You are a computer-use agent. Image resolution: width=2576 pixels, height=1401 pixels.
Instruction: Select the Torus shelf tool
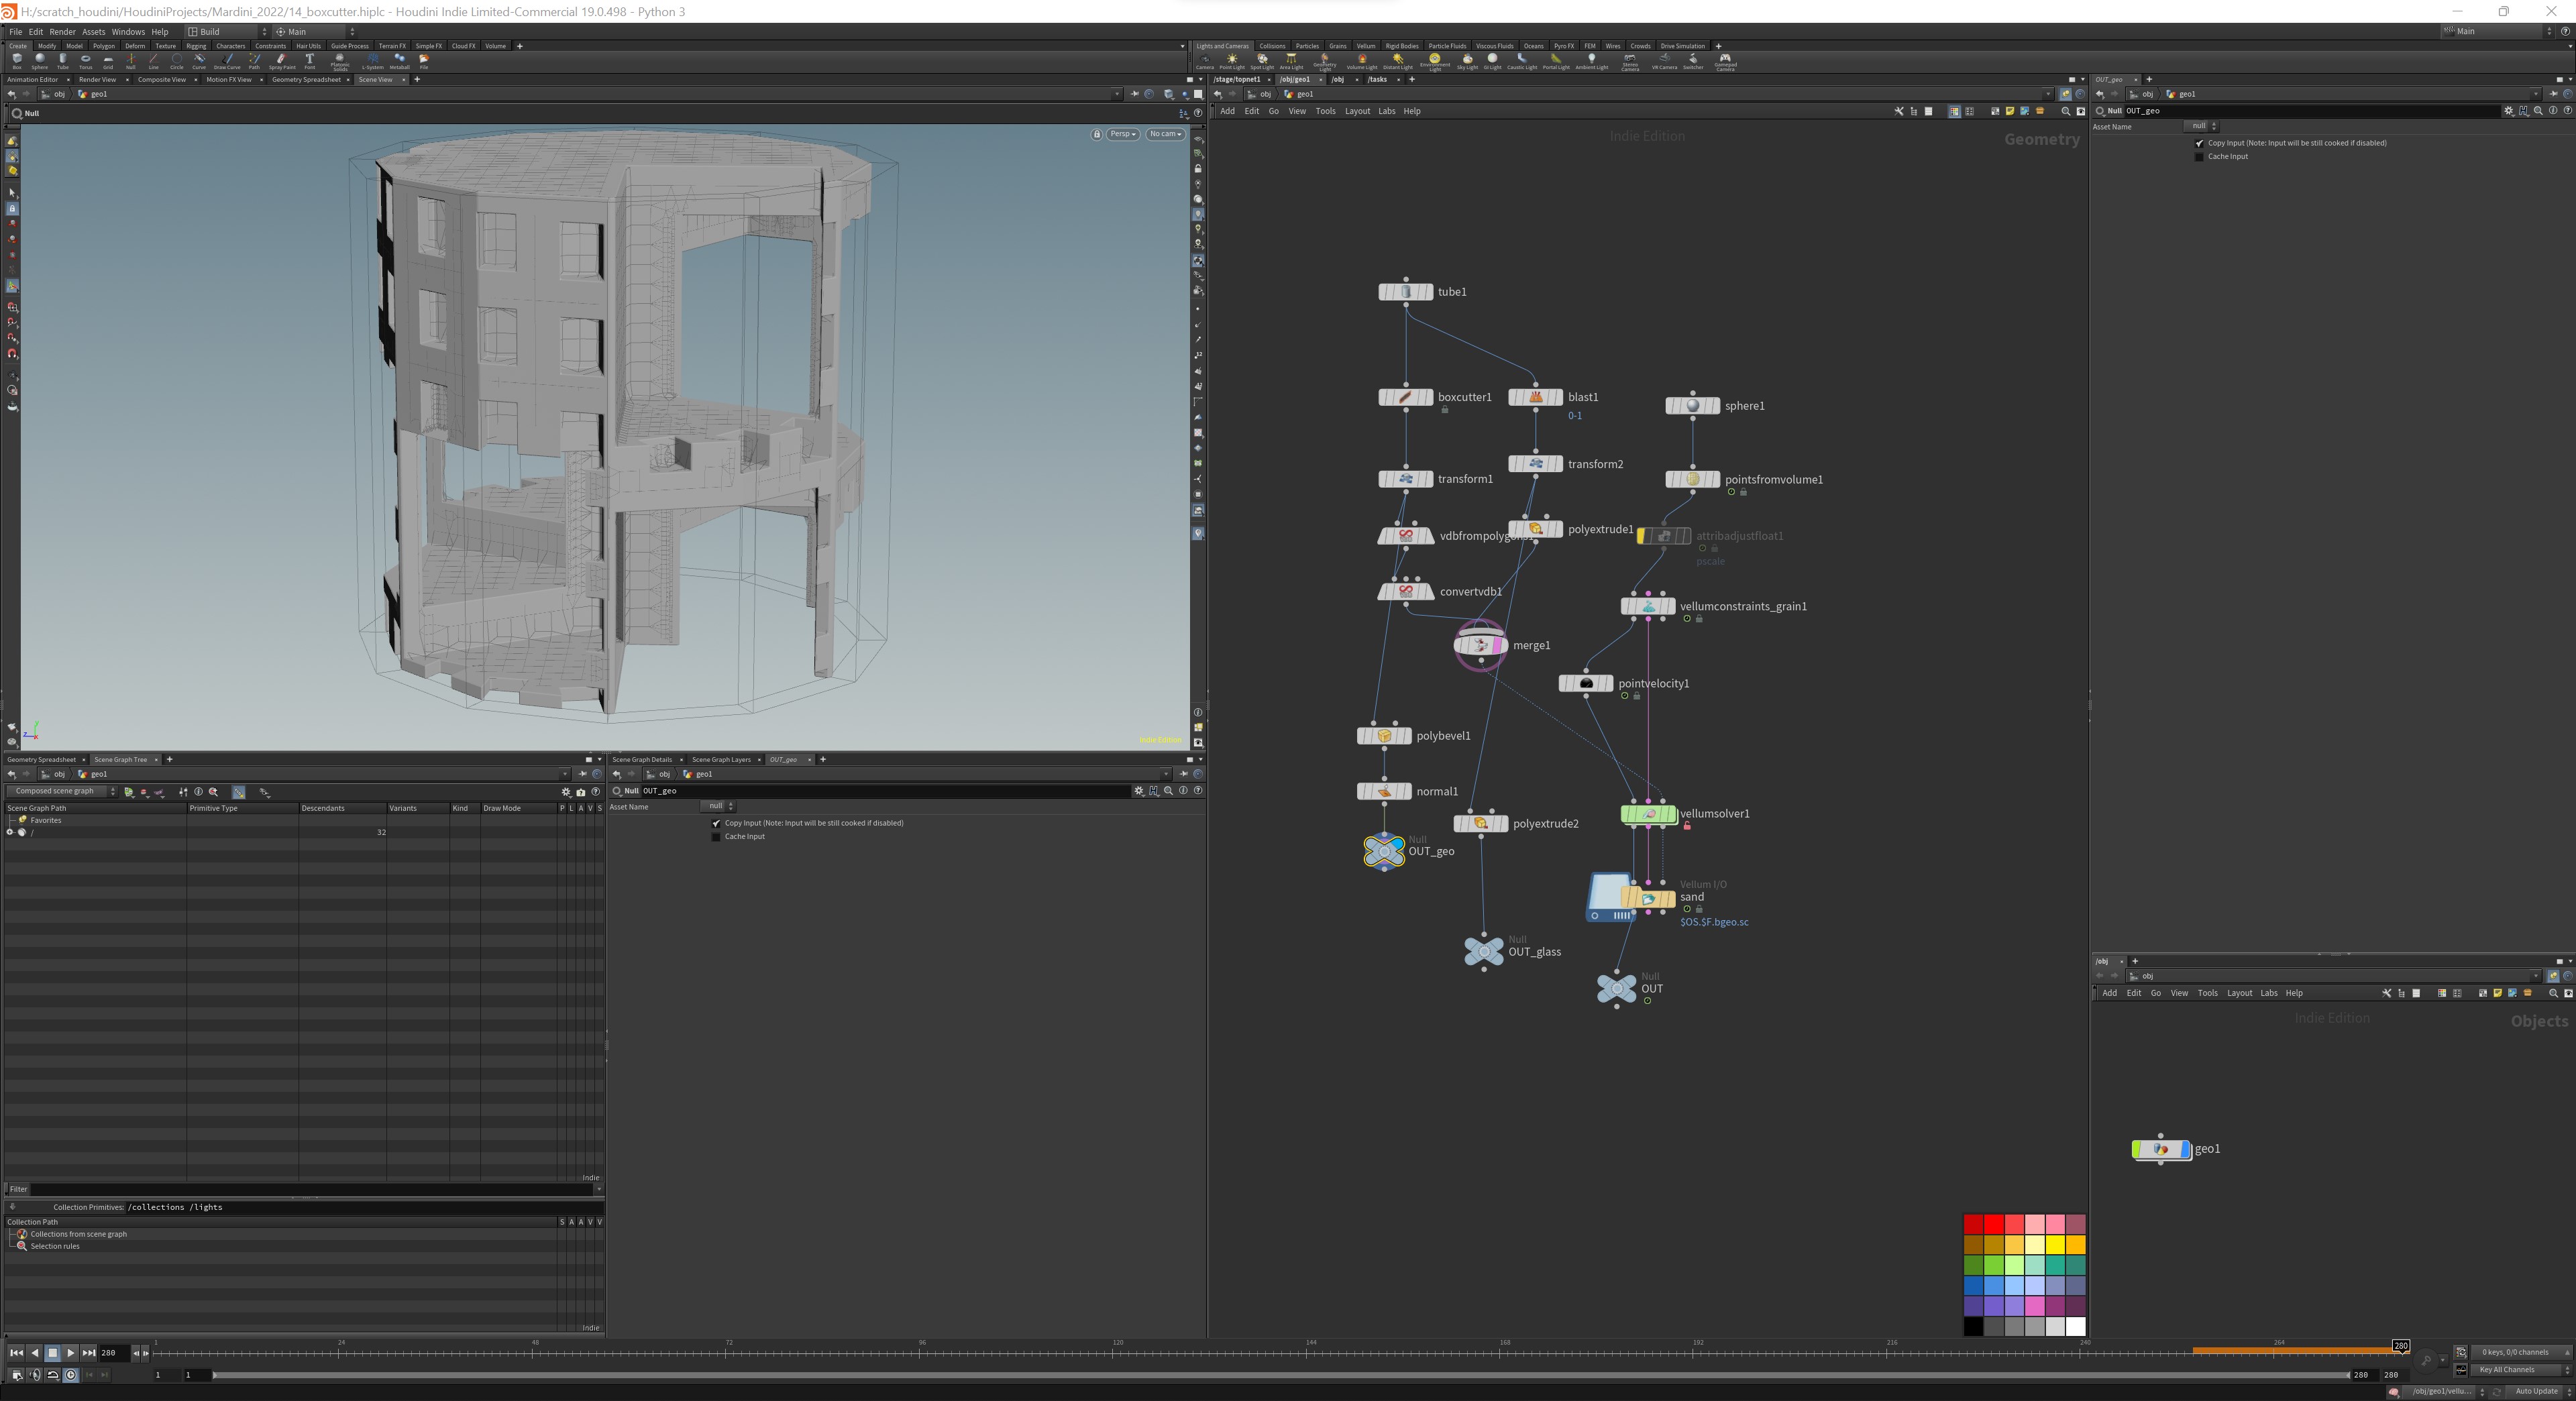coord(85,61)
